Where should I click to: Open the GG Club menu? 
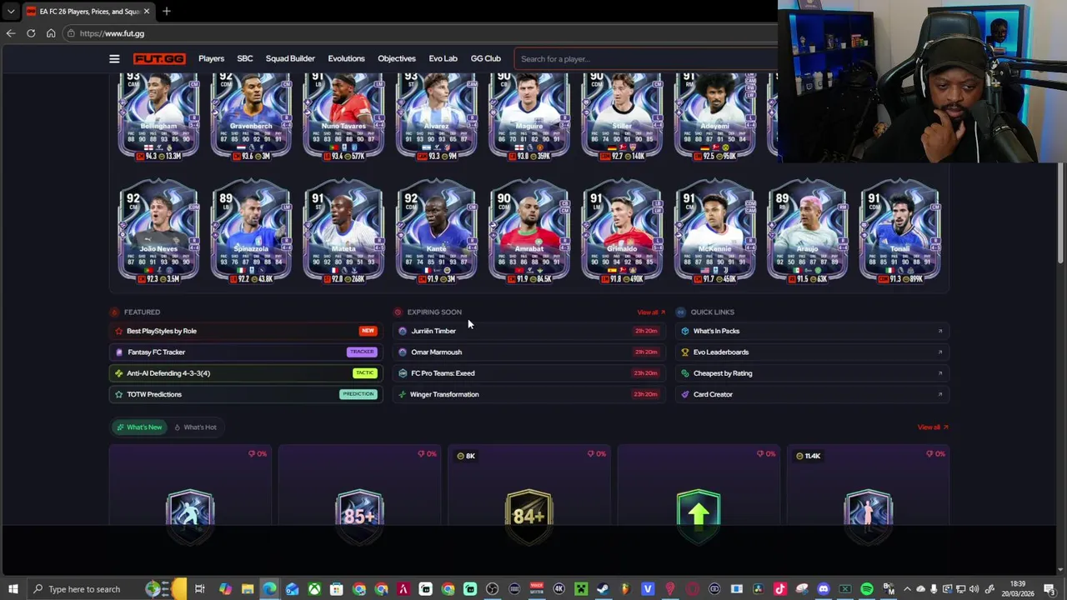tap(486, 58)
